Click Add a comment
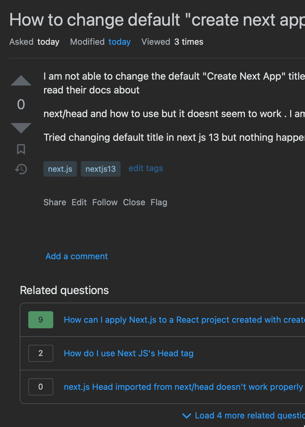Image resolution: width=305 pixels, height=427 pixels. (76, 256)
